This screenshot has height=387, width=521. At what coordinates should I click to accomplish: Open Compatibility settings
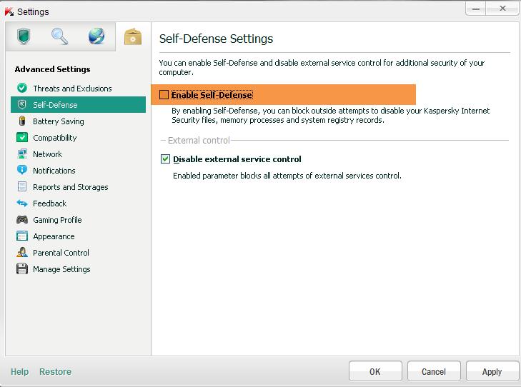(x=78, y=137)
